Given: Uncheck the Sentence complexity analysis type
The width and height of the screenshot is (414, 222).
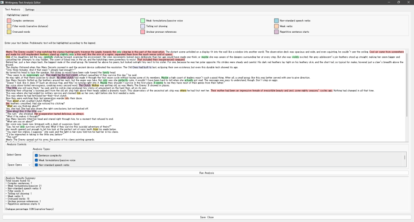Looking at the screenshot, I should [36, 155].
